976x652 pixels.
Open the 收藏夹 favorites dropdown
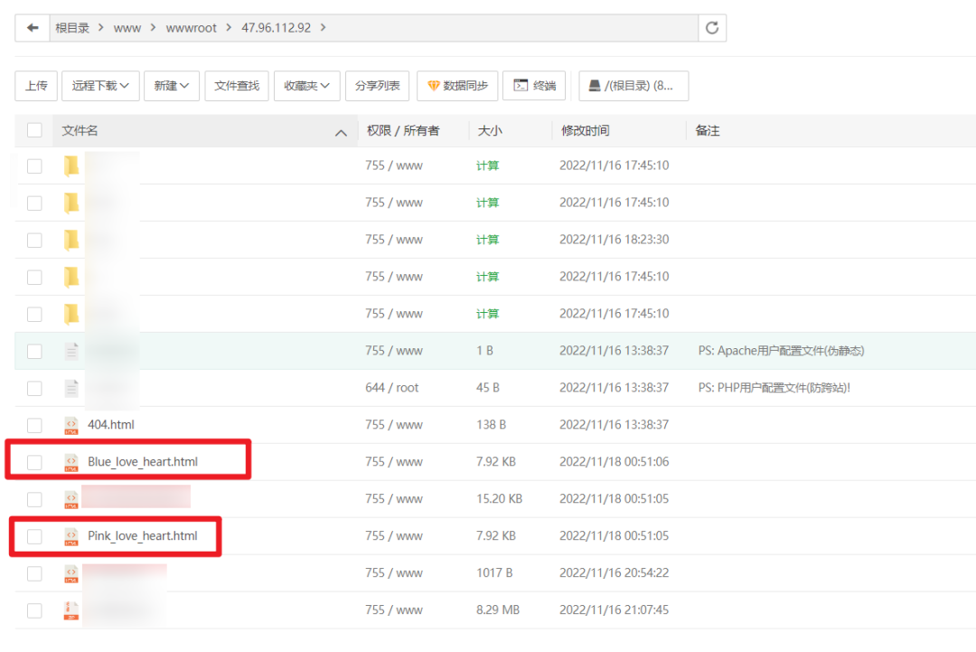pos(306,86)
